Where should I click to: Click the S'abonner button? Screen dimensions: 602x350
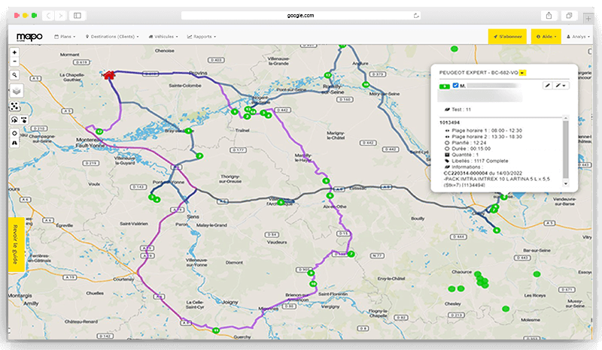point(506,36)
